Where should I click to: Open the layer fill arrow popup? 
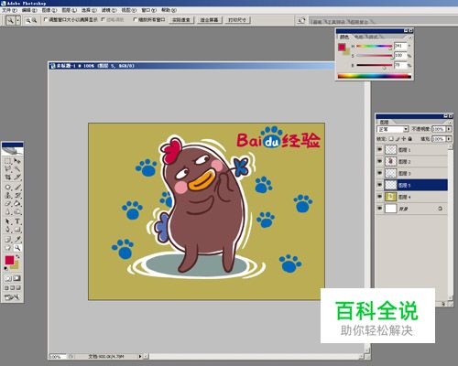point(449,139)
